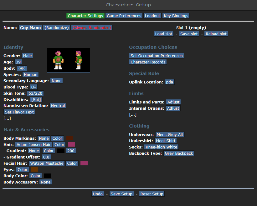Viewport: 257px width, 206px height.
Task: Switch to the Loadout tab
Action: click(152, 16)
